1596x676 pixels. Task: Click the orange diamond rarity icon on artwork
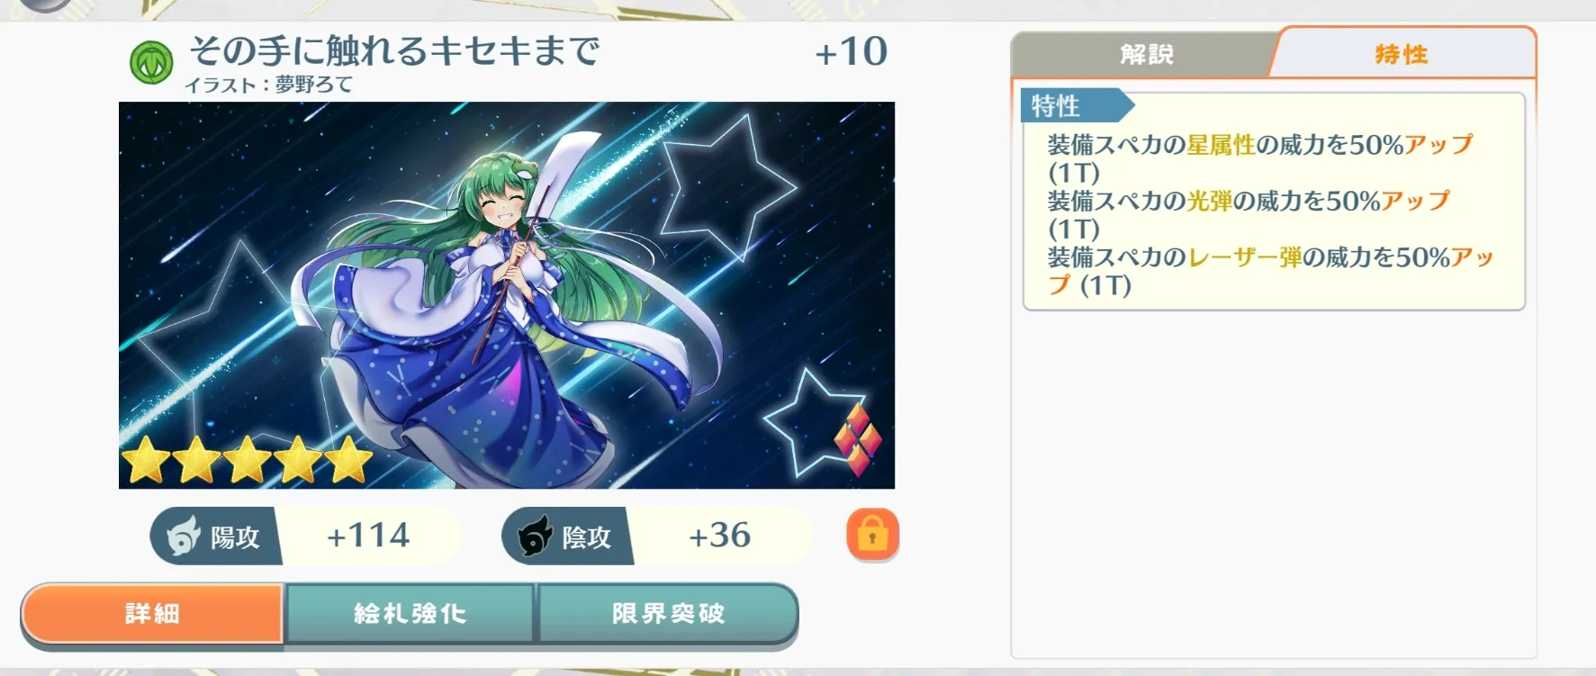[x=858, y=440]
